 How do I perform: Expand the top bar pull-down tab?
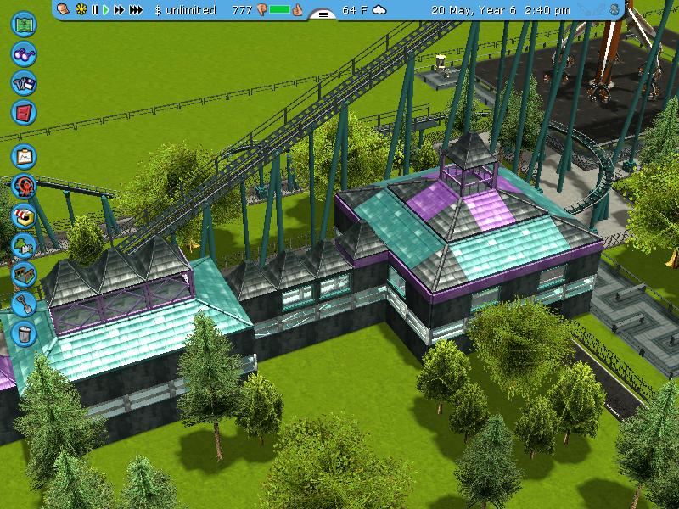coord(323,14)
